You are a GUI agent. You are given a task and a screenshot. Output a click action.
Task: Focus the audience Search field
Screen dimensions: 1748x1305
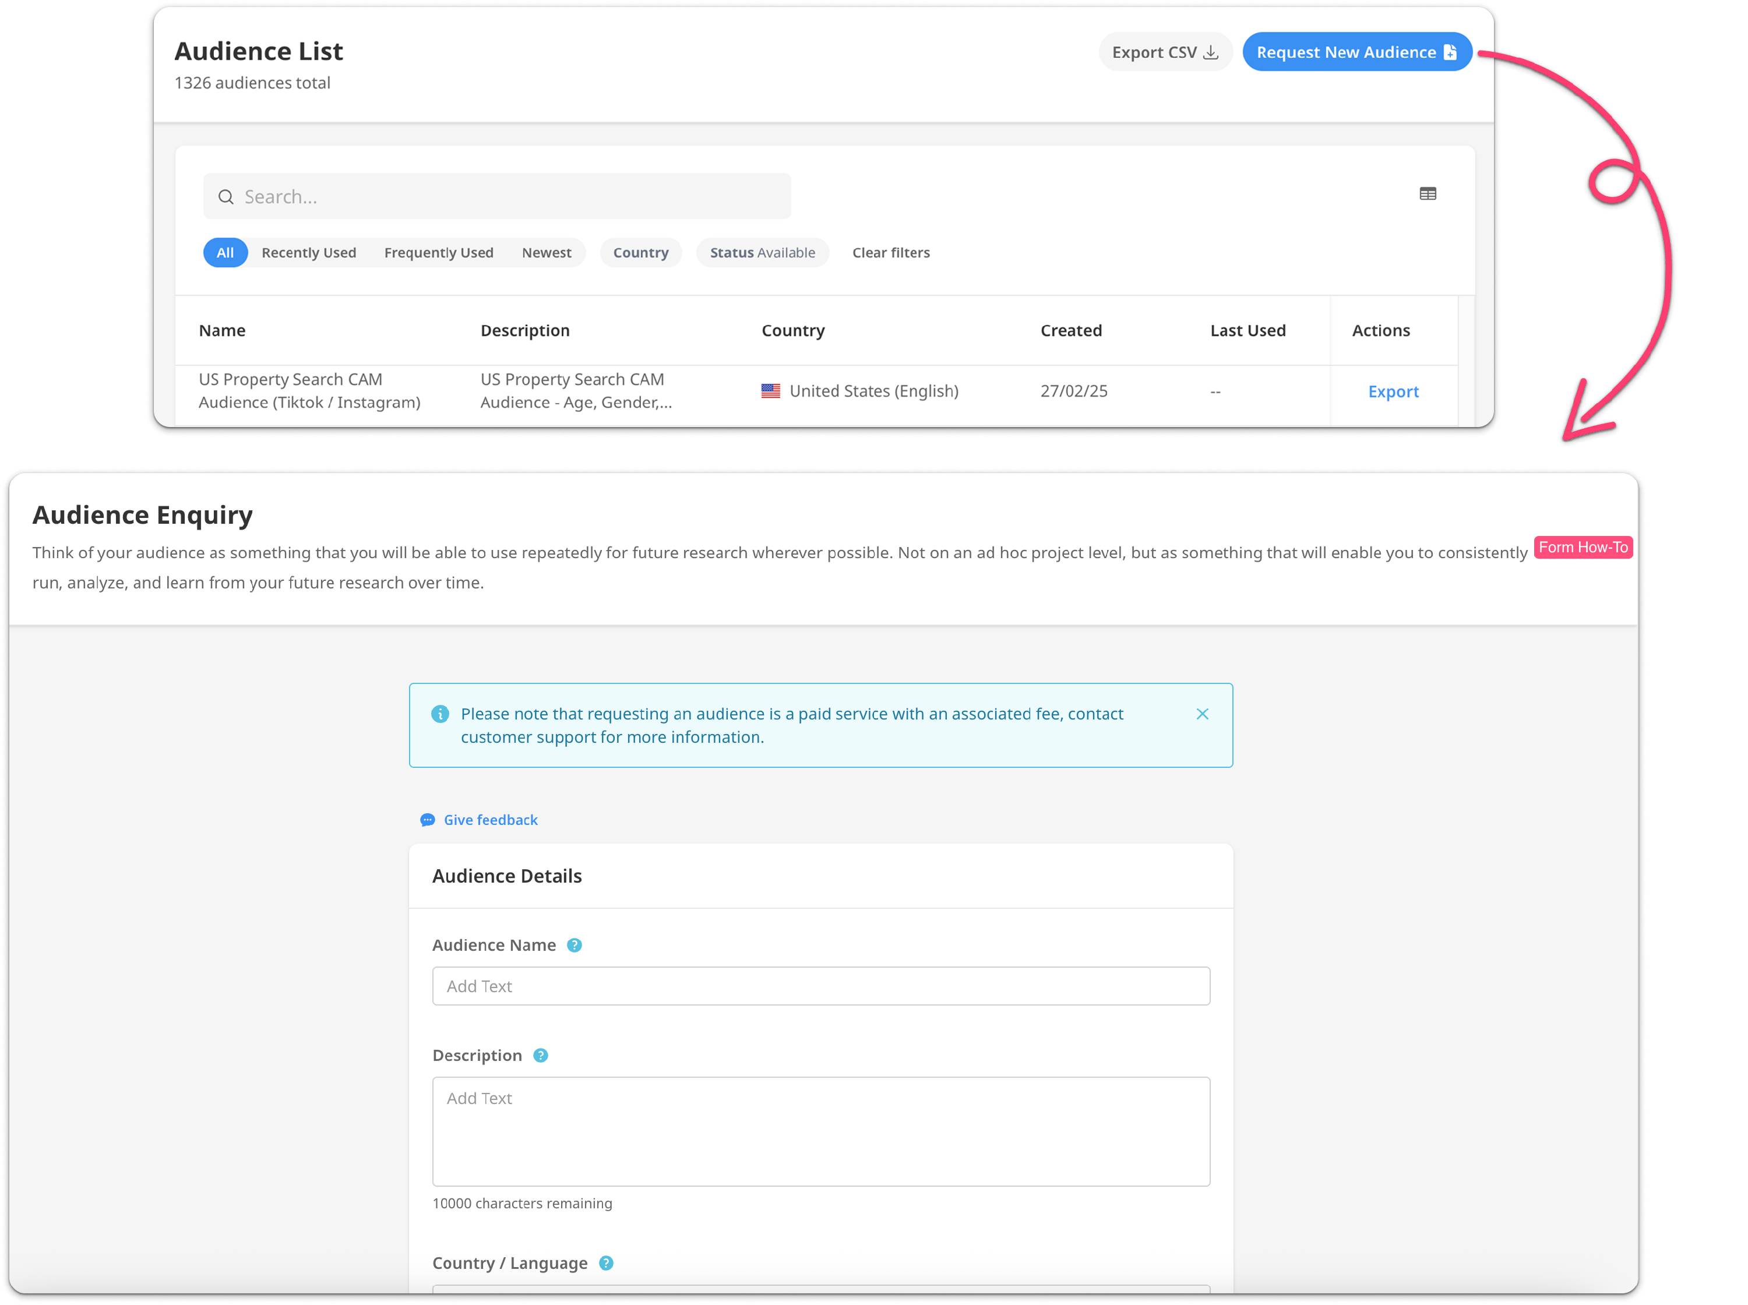click(496, 196)
